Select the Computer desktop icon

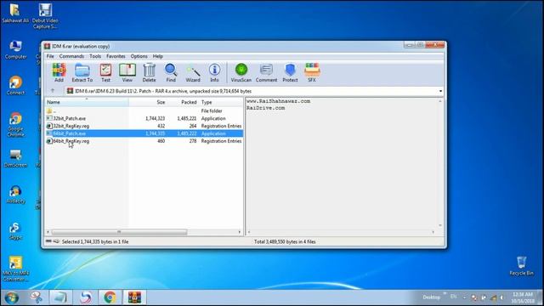coord(15,49)
